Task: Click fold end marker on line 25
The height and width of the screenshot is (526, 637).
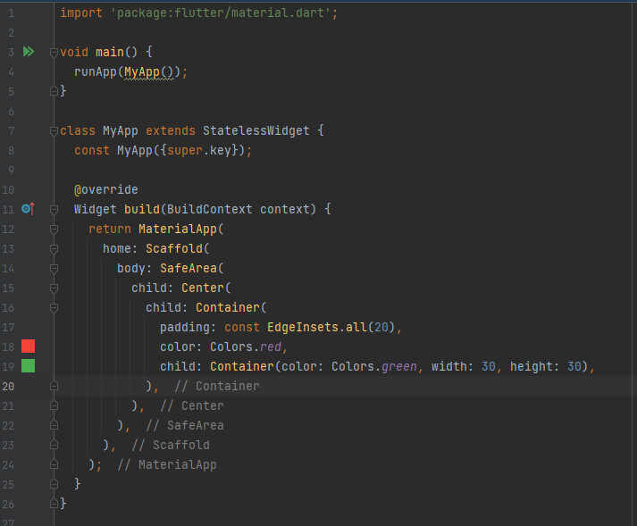Action: [54, 484]
